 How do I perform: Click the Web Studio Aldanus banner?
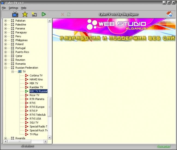pos(114,30)
